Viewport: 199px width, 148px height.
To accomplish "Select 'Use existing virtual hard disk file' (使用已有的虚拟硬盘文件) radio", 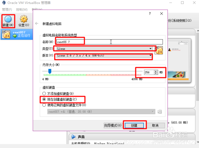I will point(44,105).
